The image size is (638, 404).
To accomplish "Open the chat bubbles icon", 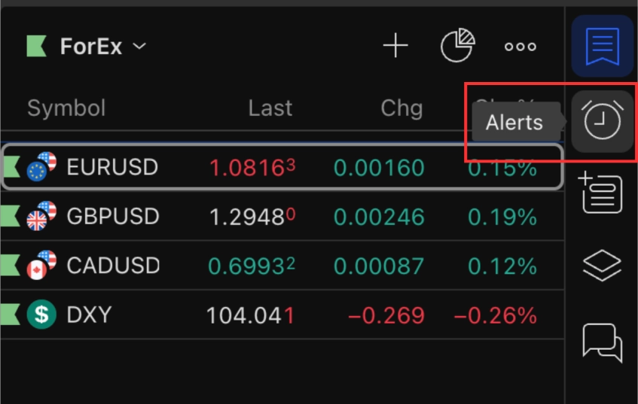I will pyautogui.click(x=602, y=342).
